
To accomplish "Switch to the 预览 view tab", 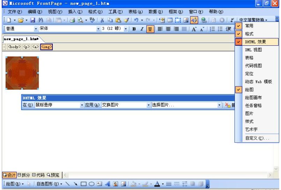I will point(53,175).
